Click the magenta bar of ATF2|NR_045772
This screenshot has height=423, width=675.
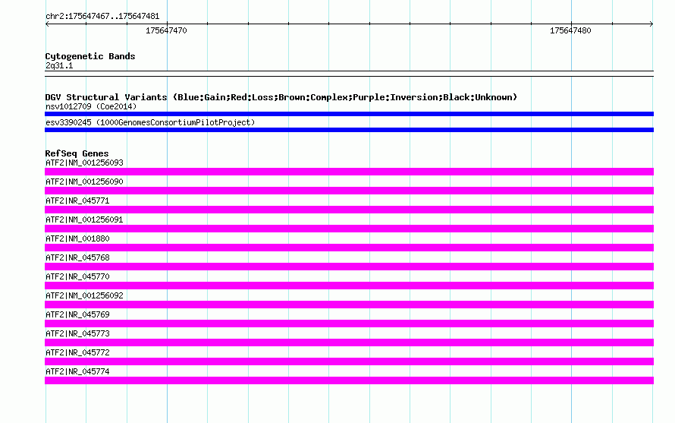349,361
